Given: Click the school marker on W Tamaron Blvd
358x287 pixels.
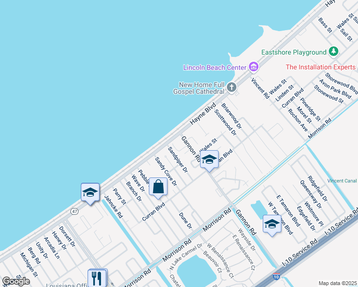Looking at the screenshot, I should (272, 225).
